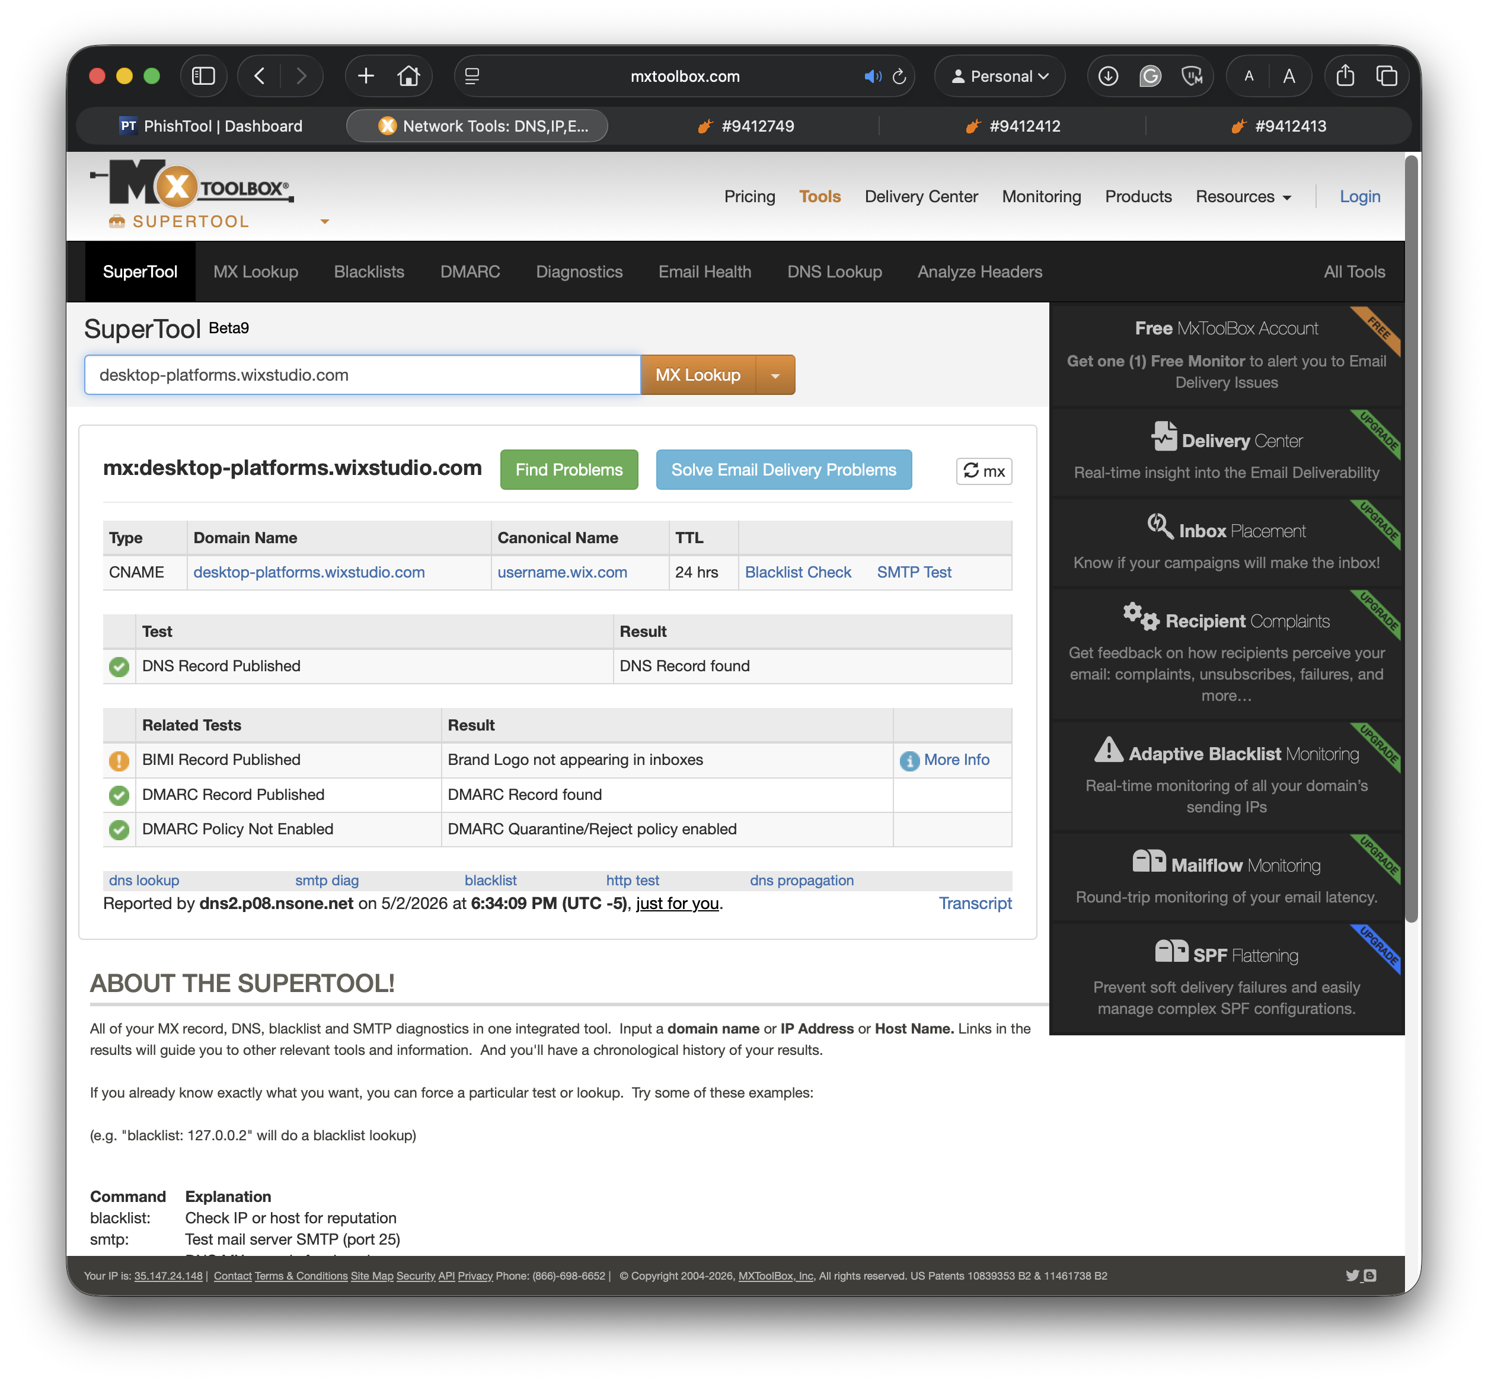Open the Monitoring nav link
This screenshot has height=1384, width=1488.
tap(1041, 197)
